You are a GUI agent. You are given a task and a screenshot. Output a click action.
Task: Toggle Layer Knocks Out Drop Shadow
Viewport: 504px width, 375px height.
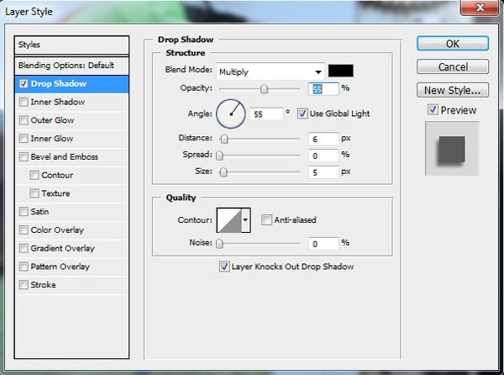click(224, 267)
